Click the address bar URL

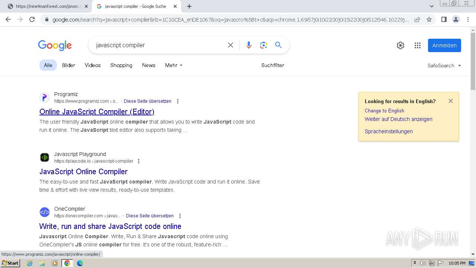(231, 20)
